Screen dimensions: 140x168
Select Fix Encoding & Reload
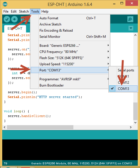(70, 31)
